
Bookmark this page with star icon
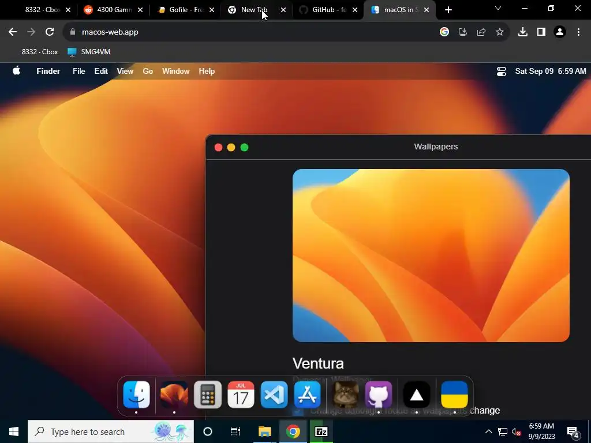(x=500, y=32)
